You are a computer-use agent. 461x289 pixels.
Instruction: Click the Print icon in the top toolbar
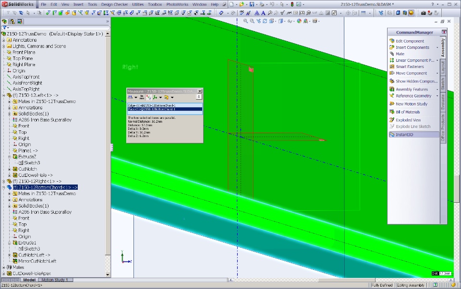[261, 4]
